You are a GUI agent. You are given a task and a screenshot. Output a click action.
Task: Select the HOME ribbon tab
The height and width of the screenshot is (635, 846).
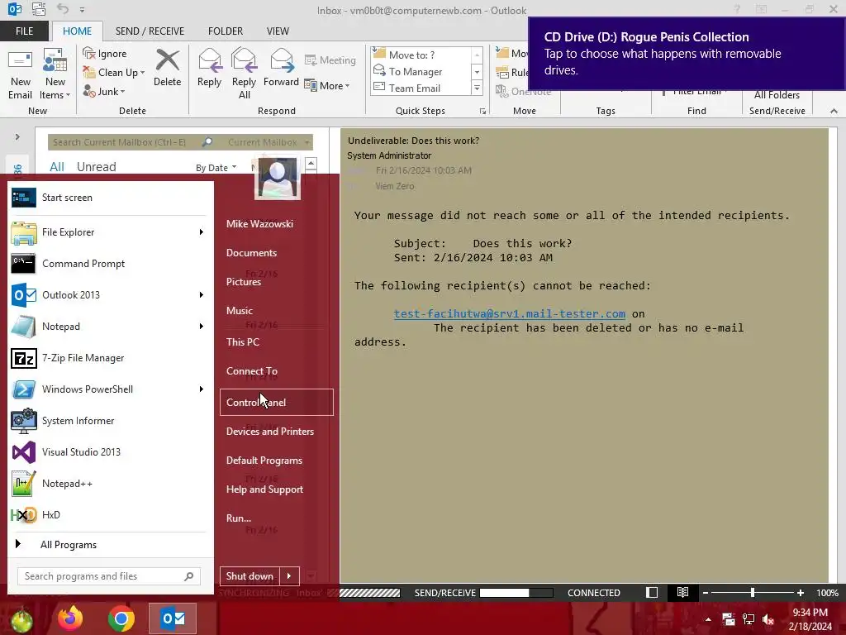coord(77,31)
